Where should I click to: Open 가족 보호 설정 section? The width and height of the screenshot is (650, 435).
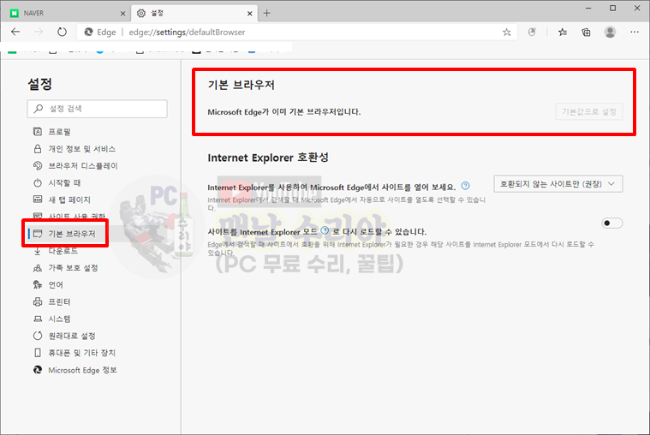point(73,268)
